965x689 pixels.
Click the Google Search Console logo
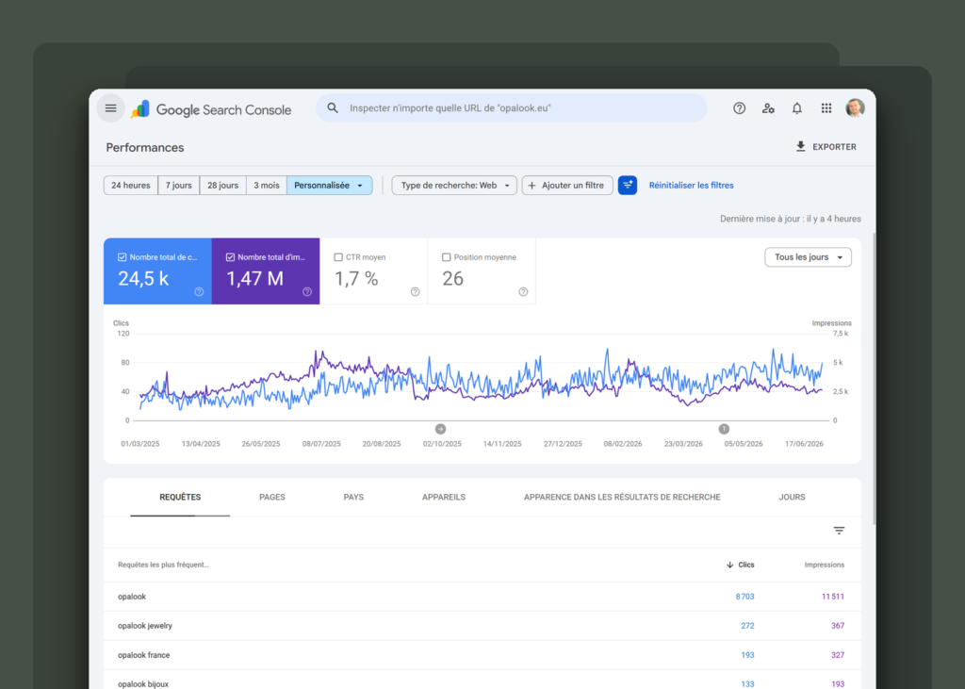tap(211, 109)
